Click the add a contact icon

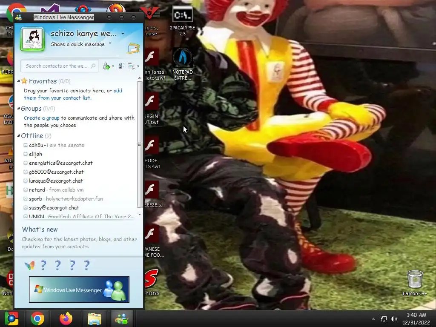click(106, 66)
